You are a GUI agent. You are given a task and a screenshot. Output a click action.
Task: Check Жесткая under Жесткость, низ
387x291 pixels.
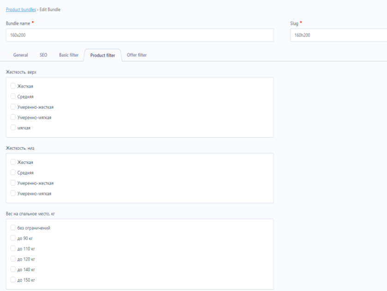[x=13, y=162]
